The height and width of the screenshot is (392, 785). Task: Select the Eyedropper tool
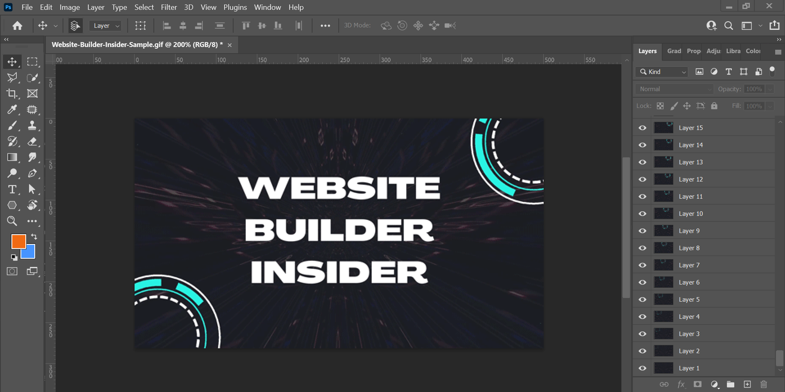coord(12,110)
